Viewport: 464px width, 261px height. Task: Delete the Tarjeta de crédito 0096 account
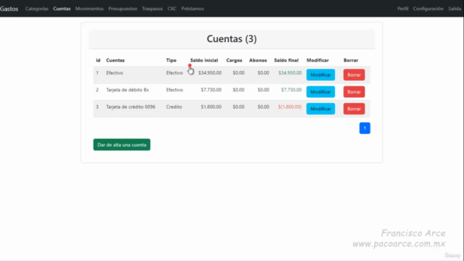[354, 109]
